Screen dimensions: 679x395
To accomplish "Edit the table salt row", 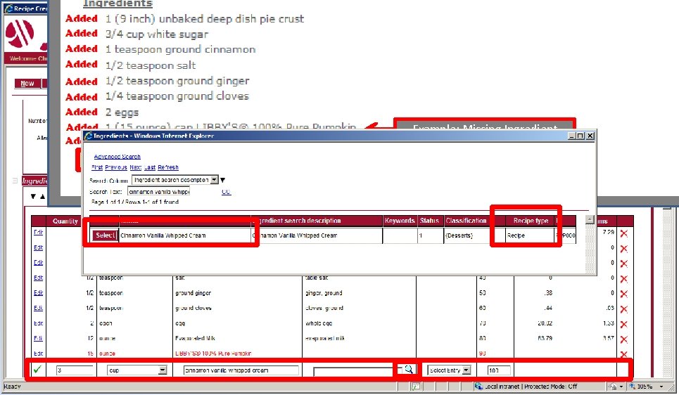I will click(38, 278).
